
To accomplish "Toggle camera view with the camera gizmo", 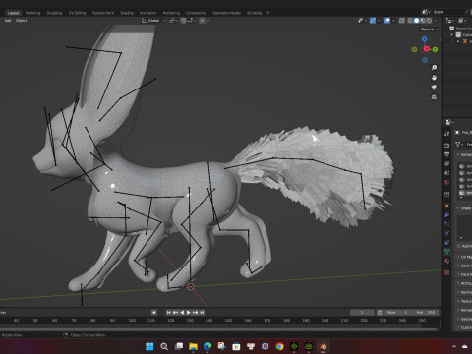I will tap(434, 88).
